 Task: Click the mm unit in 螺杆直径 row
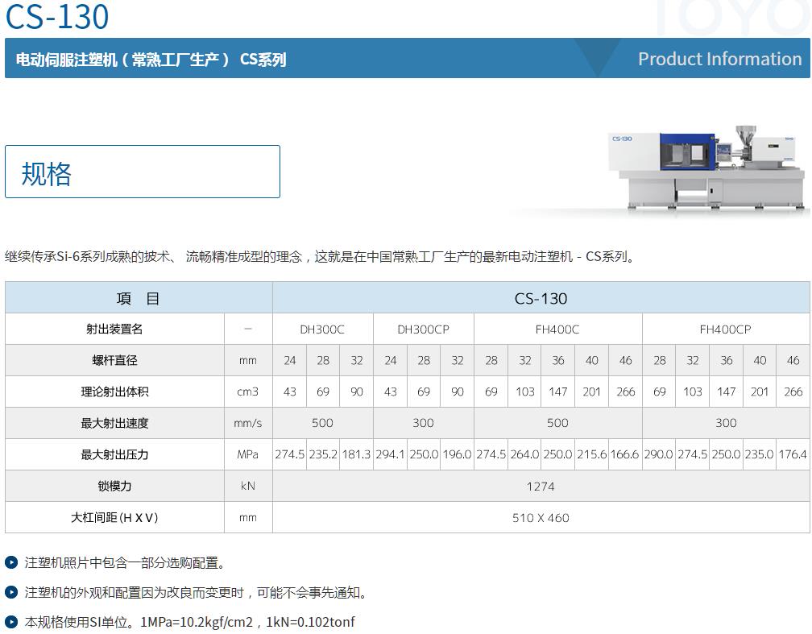pyautogui.click(x=248, y=360)
